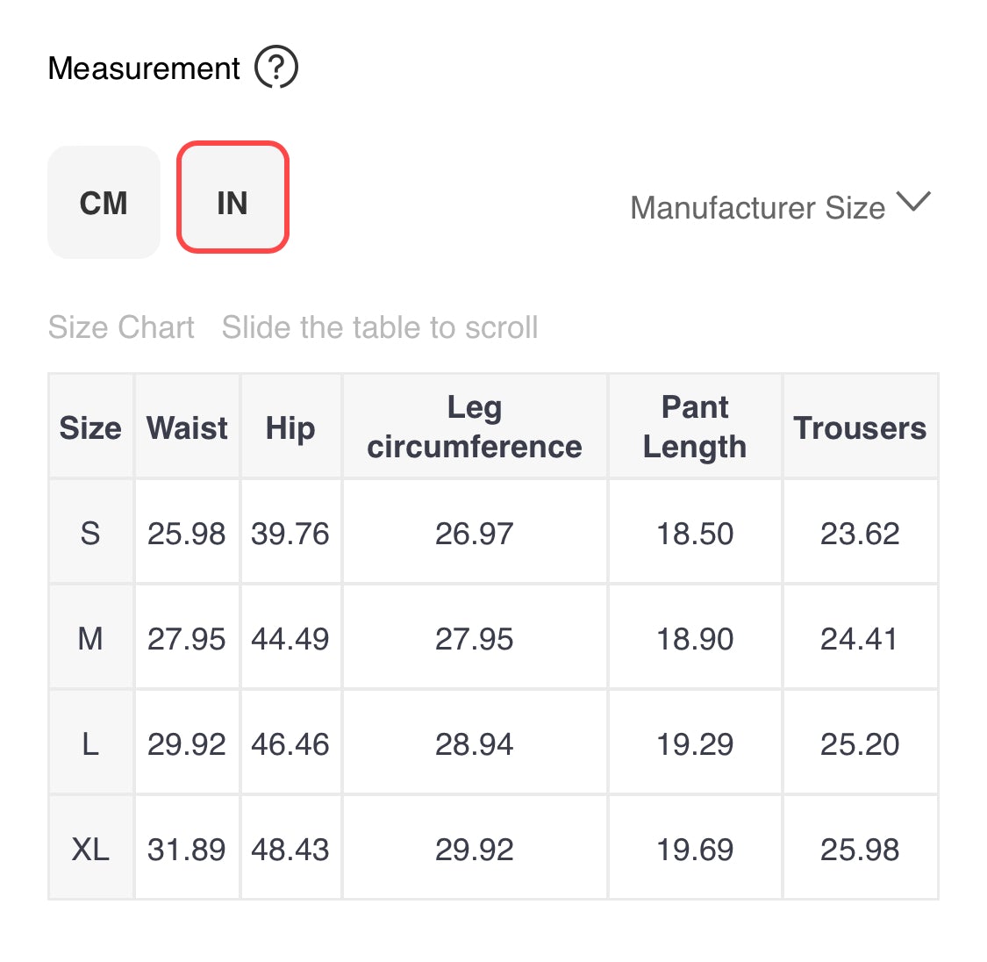Select the Trousers column header
Image resolution: width=987 pixels, height=962 pixels.
pos(860,427)
